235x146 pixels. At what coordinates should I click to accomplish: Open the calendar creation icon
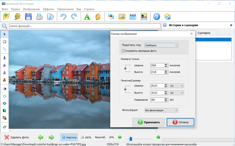(133, 17)
